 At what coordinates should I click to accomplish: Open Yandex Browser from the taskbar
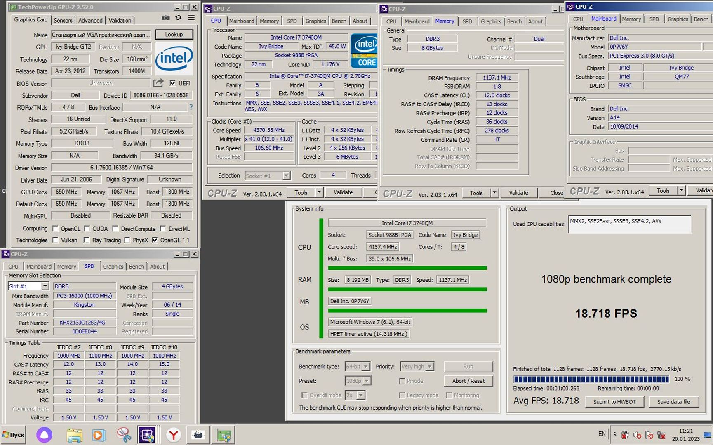click(174, 435)
